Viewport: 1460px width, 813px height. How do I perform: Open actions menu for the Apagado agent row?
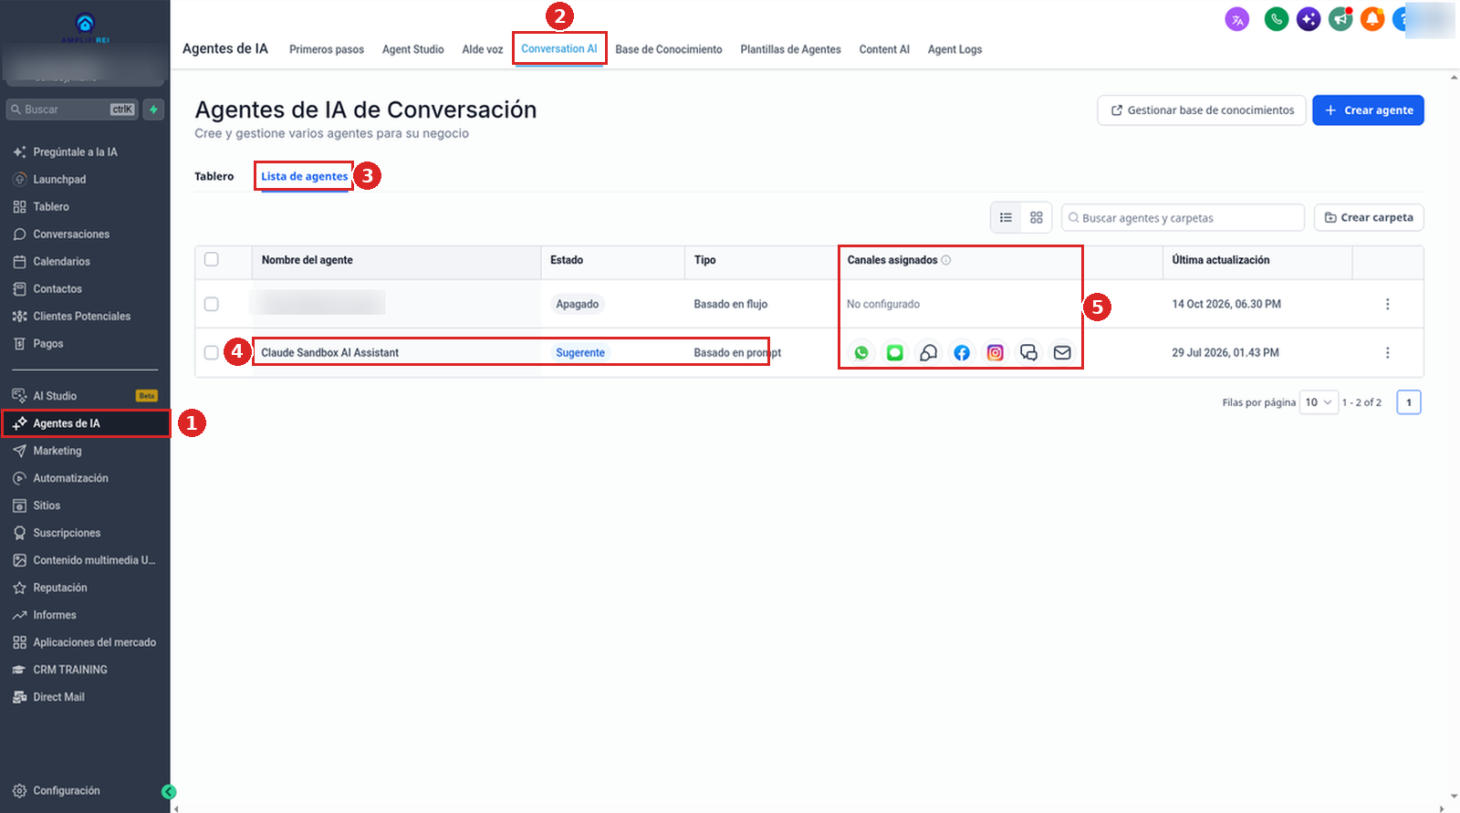1387,304
